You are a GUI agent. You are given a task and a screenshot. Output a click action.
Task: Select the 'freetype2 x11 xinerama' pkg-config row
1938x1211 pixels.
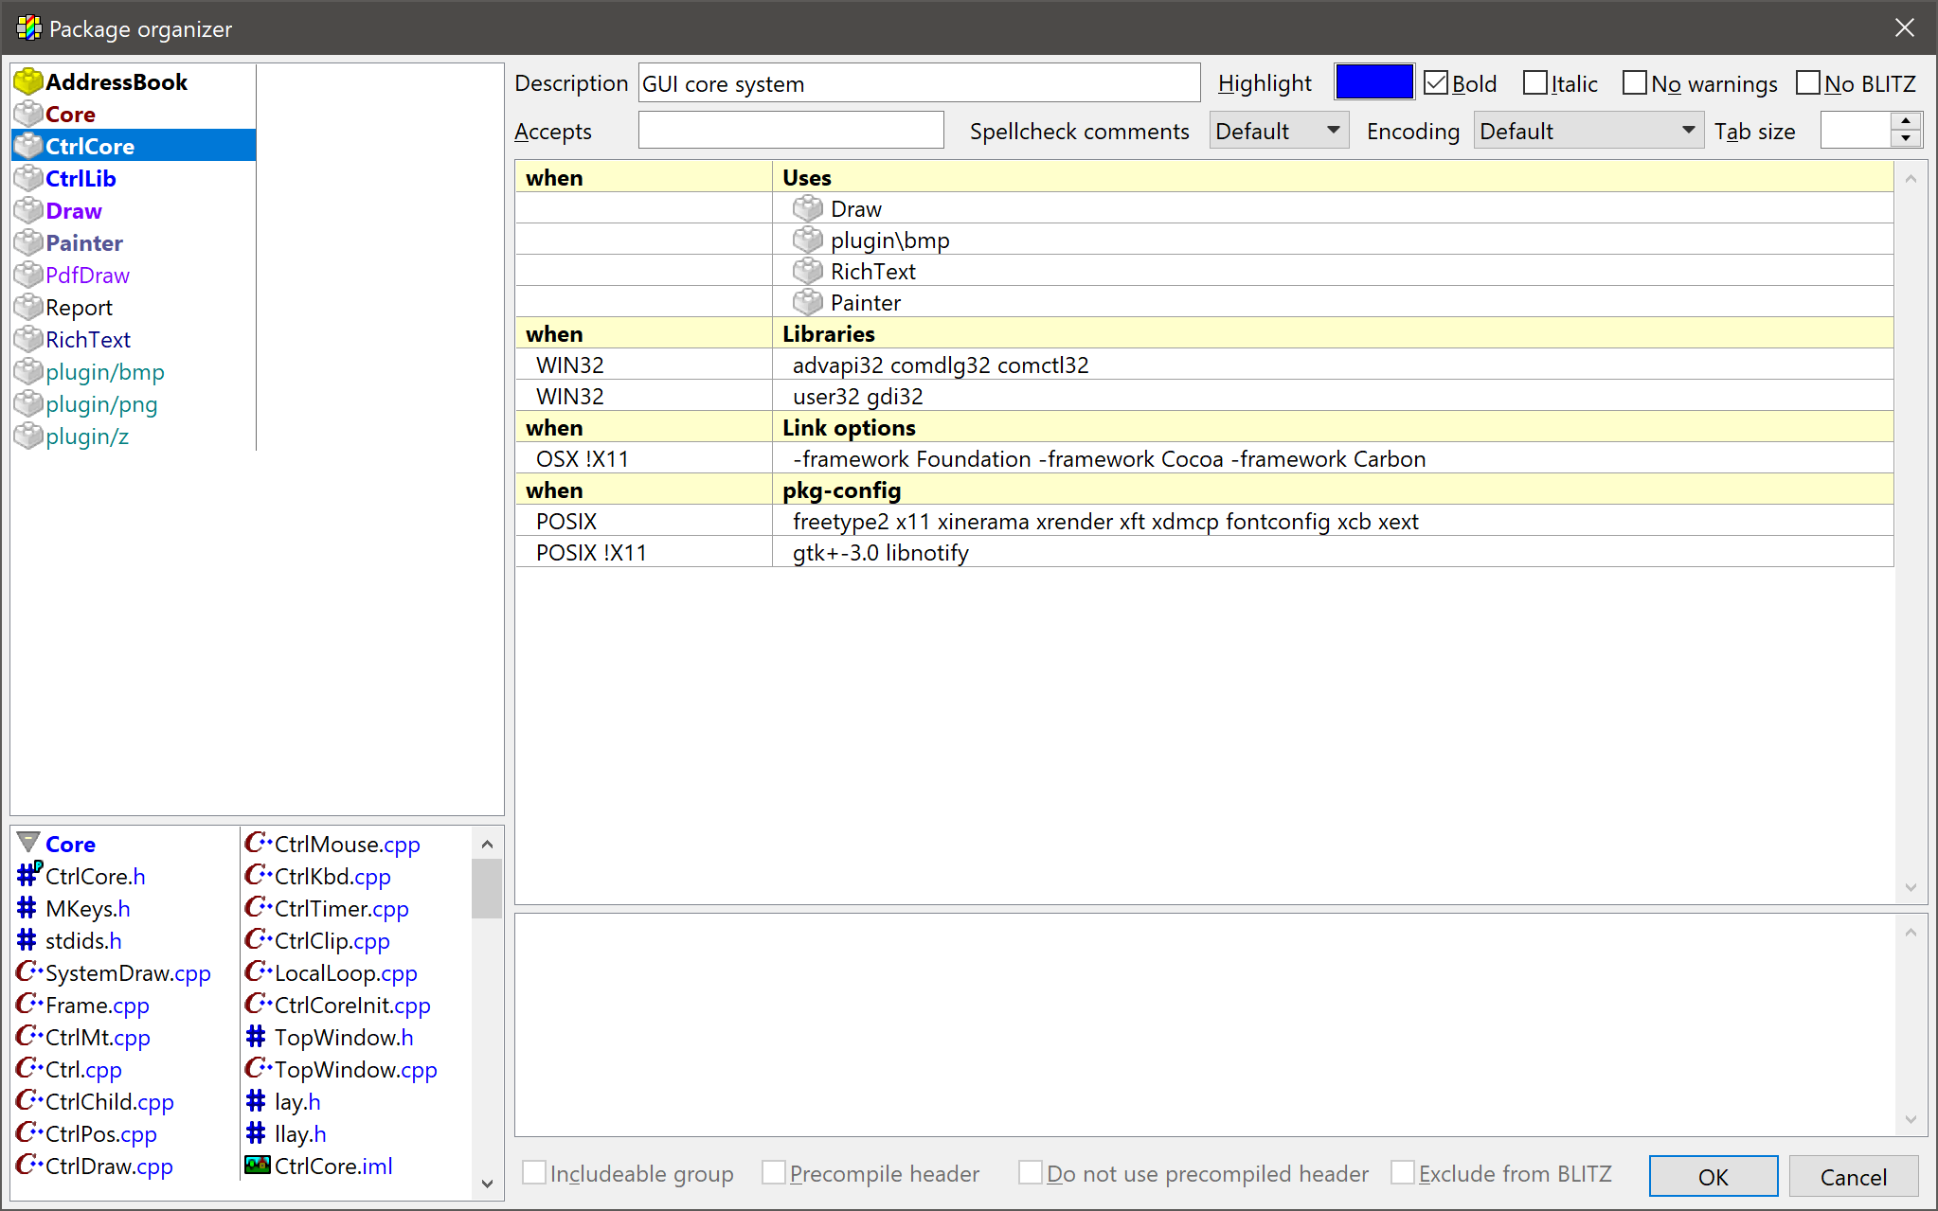coord(1204,521)
